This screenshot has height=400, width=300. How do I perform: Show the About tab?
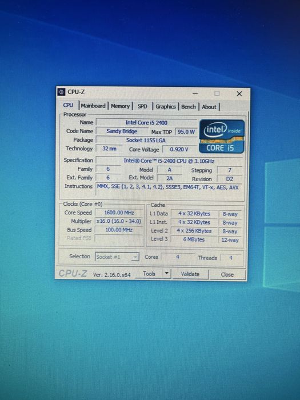(x=209, y=107)
